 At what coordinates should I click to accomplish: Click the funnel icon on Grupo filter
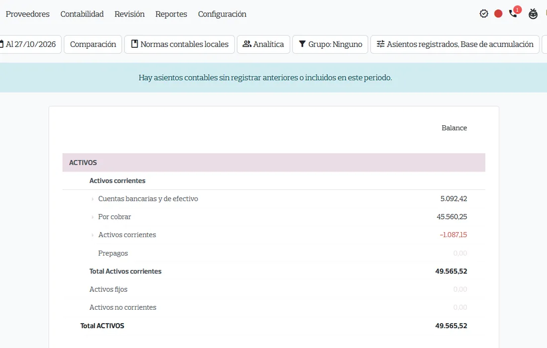302,44
